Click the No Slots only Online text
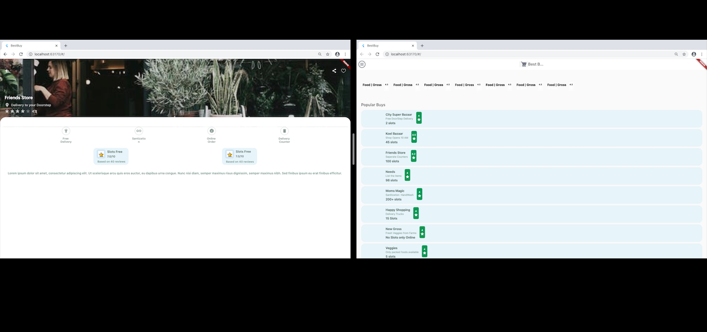The image size is (707, 332). point(400,237)
